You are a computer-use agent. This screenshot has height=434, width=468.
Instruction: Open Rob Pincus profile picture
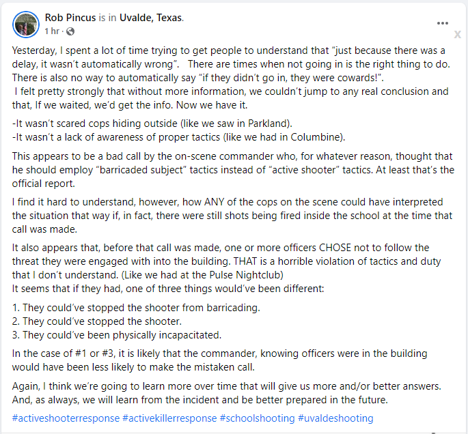click(26, 25)
